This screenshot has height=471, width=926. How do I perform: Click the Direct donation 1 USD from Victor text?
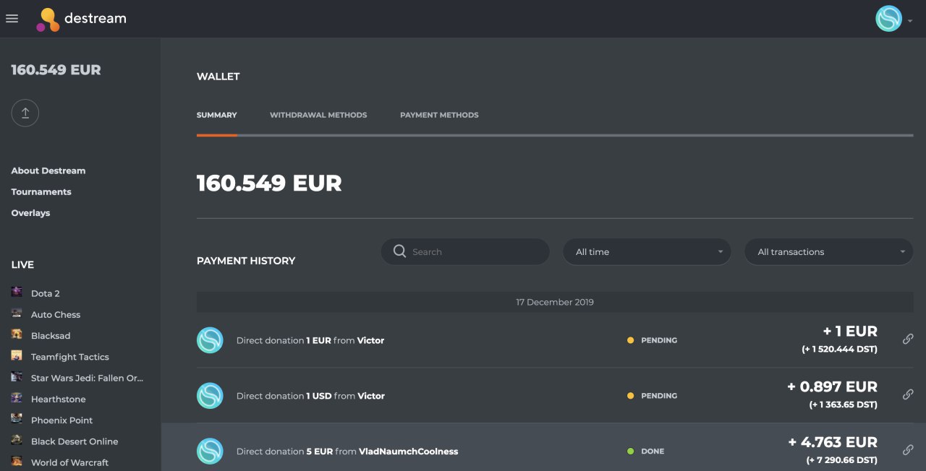310,396
